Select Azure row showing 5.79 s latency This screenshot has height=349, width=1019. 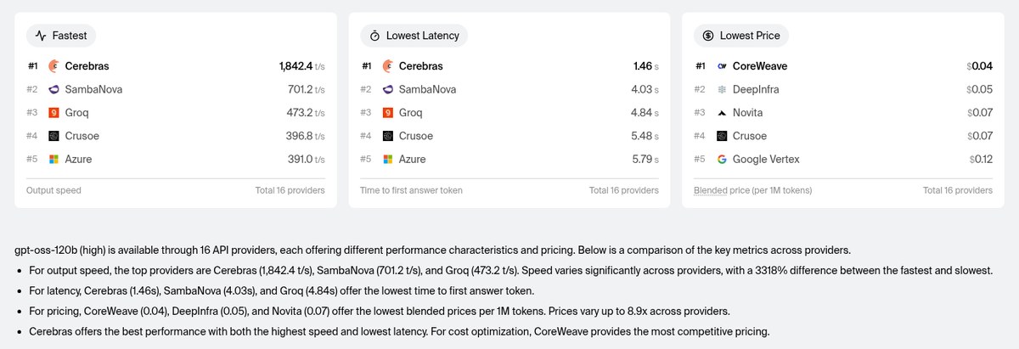(x=509, y=159)
